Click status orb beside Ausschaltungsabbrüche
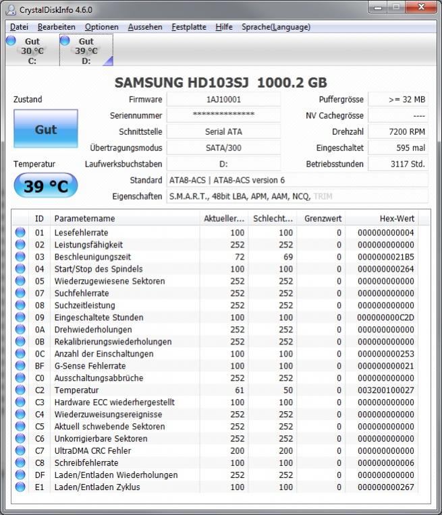 click(20, 377)
